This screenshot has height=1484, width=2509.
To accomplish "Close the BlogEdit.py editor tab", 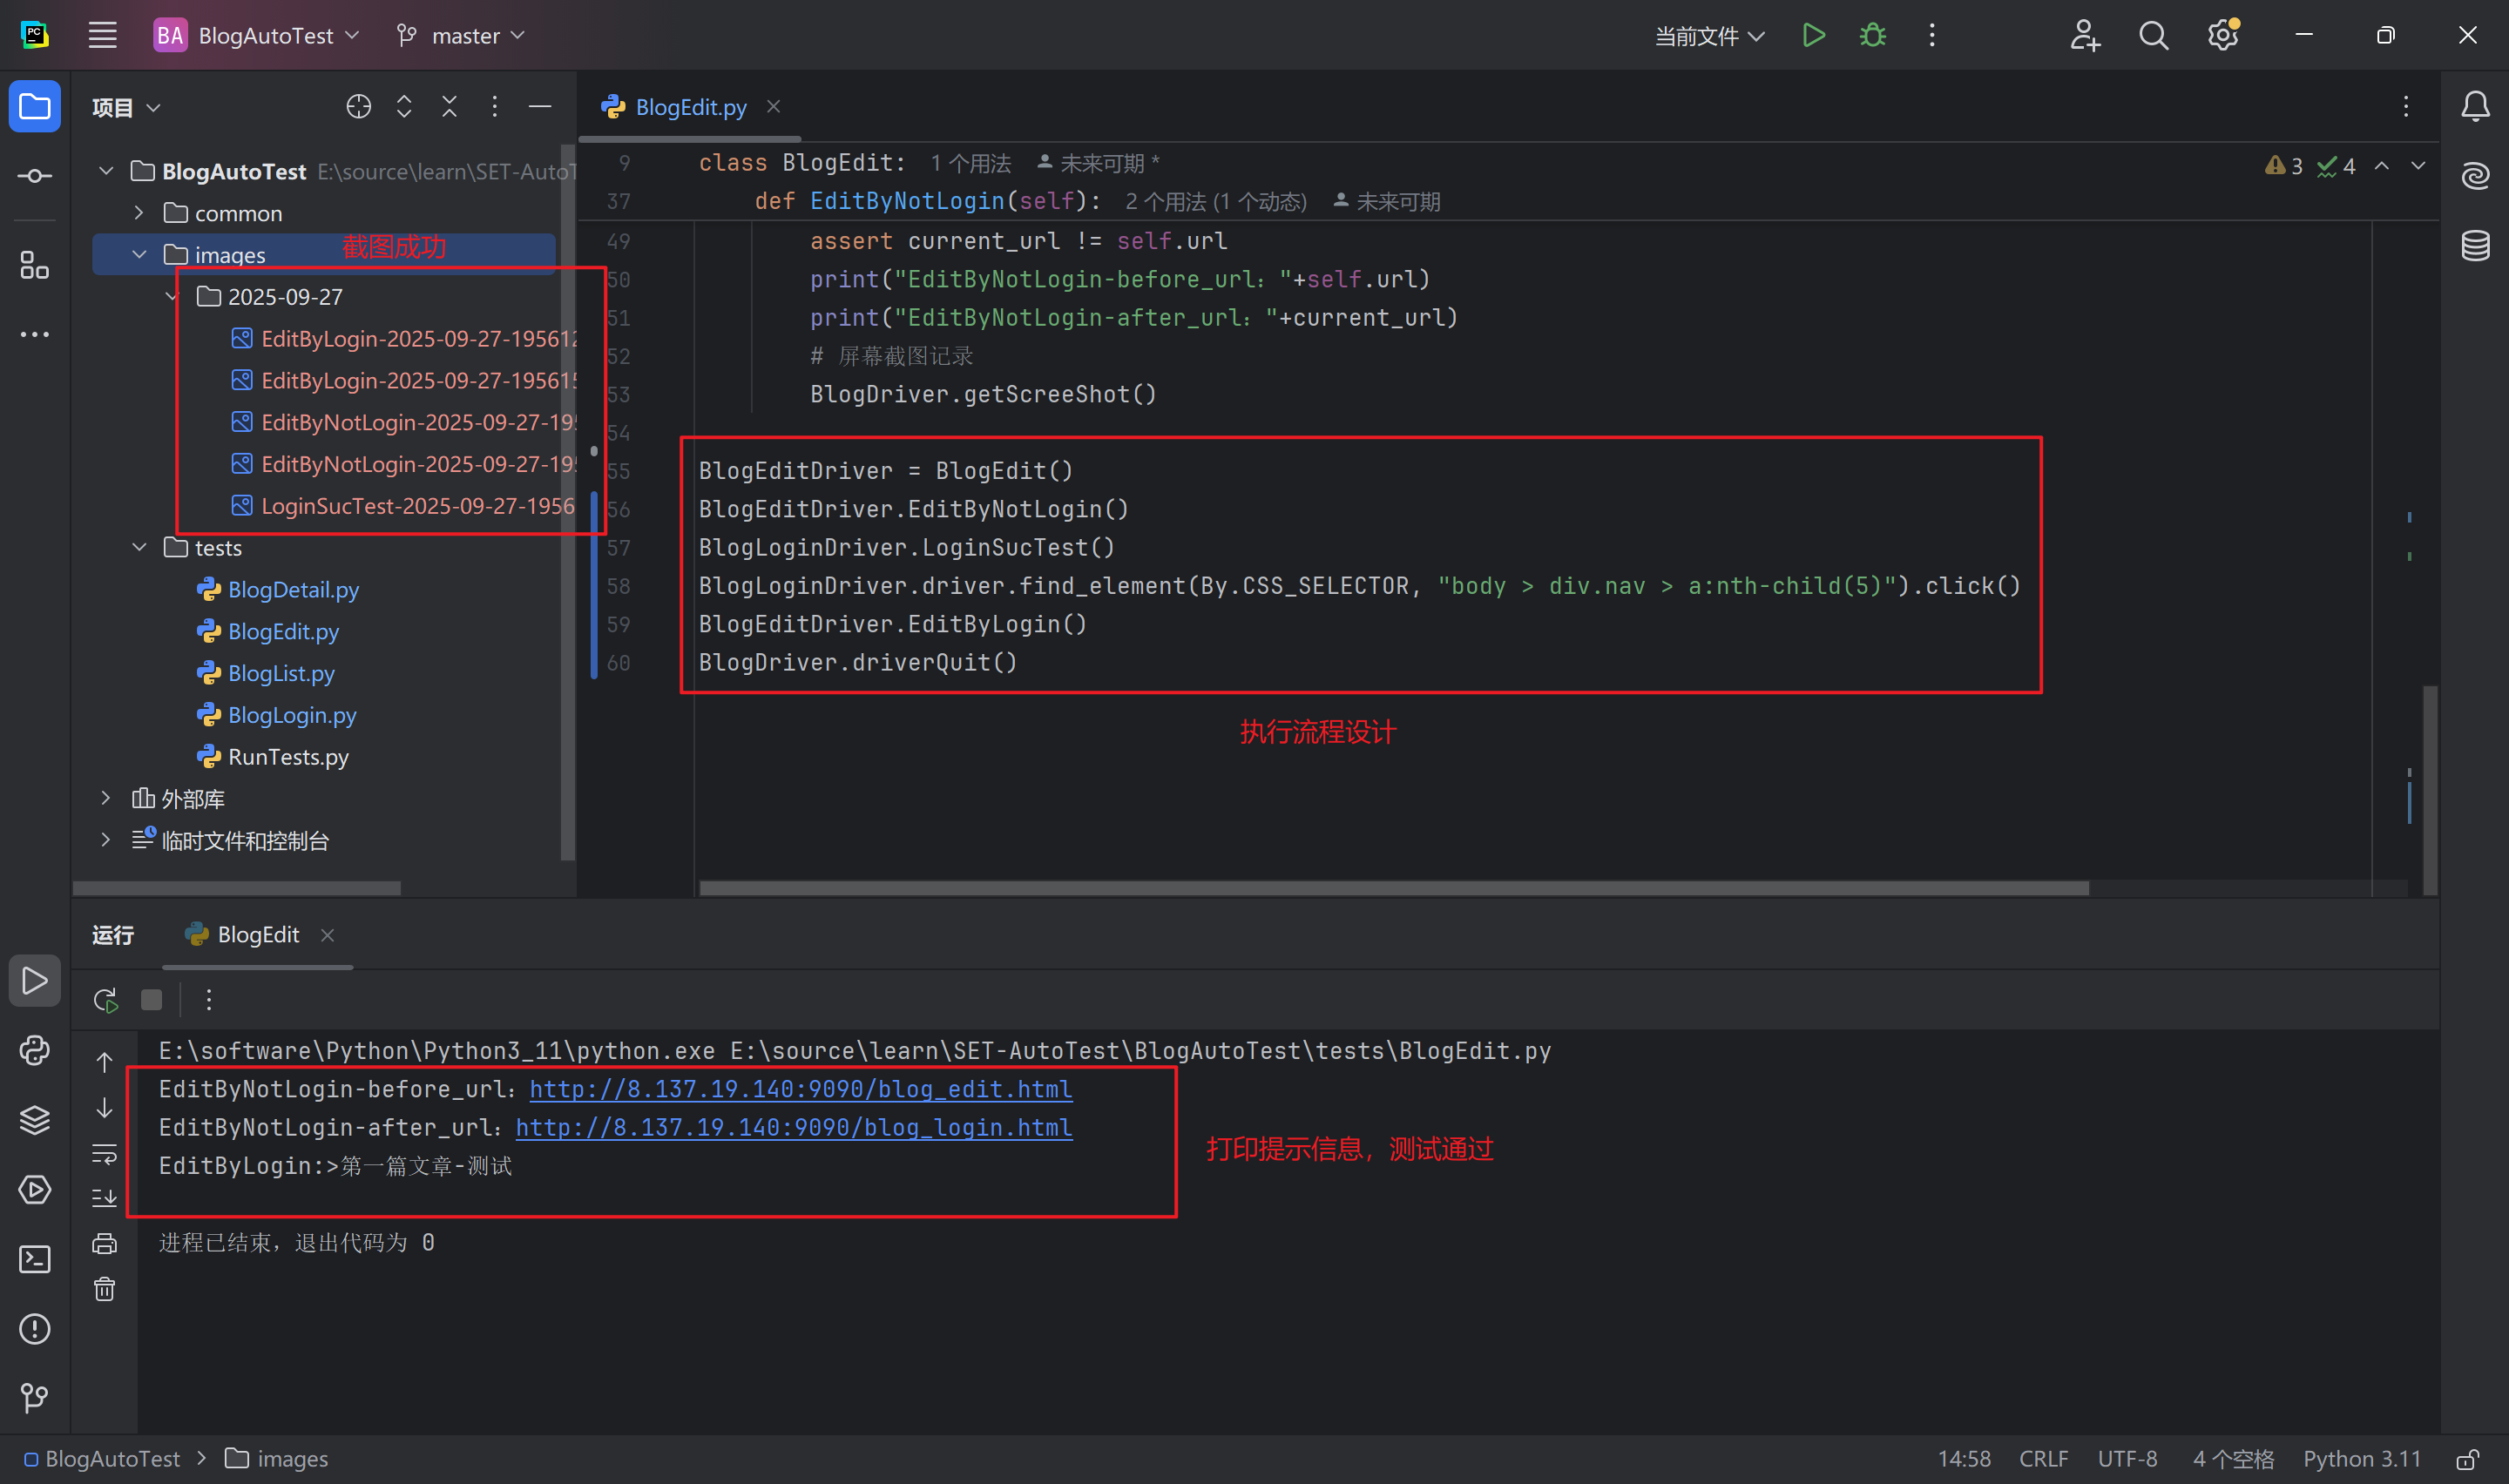I will 773,106.
